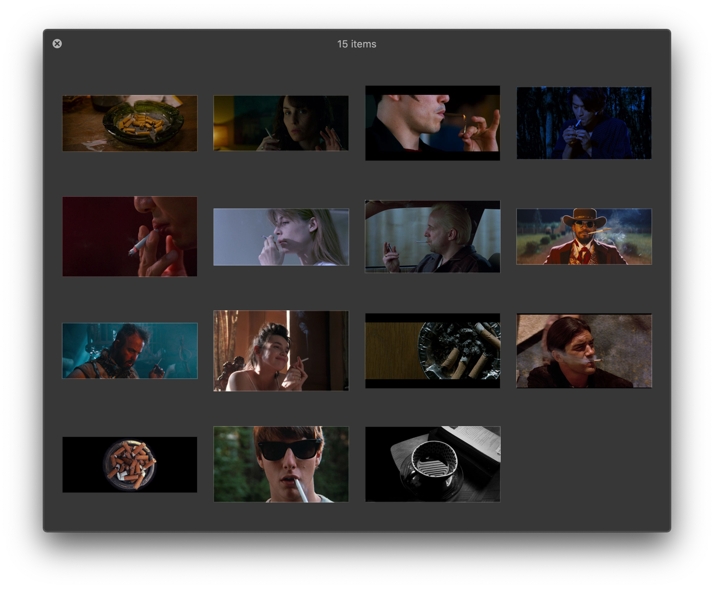Select the young man in black sunglasses thumbnail
The image size is (714, 589).
tap(281, 464)
